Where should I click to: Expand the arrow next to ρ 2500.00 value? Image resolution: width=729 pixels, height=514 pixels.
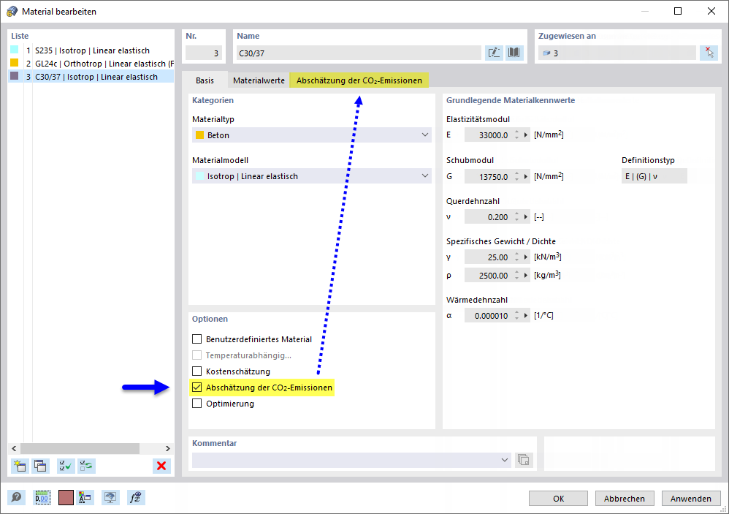coord(526,276)
